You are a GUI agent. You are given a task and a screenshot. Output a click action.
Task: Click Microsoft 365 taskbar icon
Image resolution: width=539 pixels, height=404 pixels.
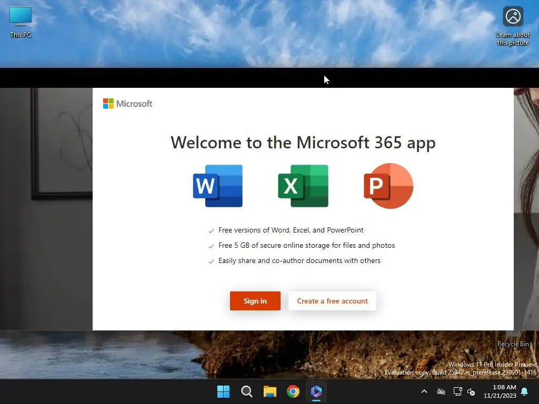pyautogui.click(x=316, y=391)
